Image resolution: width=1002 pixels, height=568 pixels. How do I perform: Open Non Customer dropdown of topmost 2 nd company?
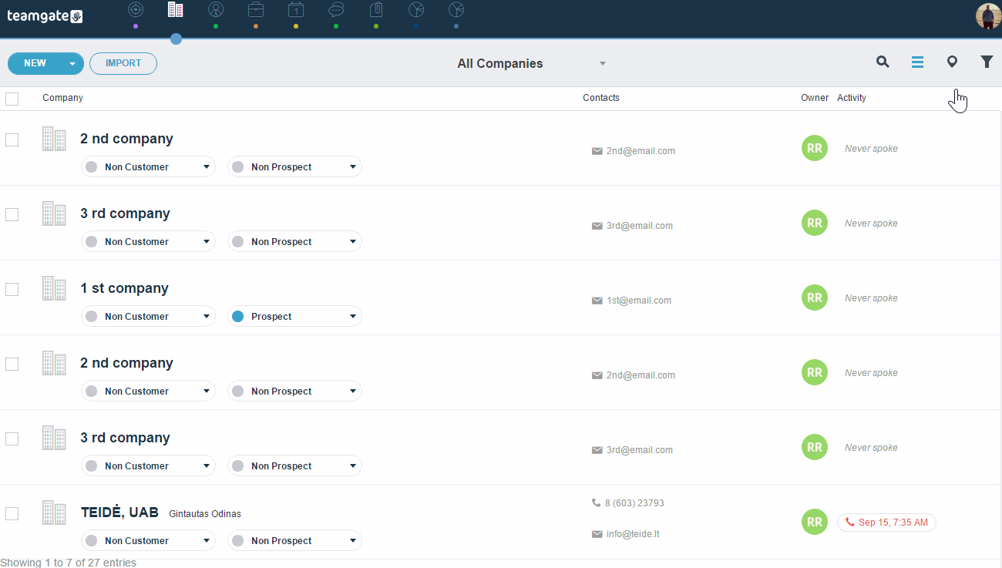[x=148, y=166]
